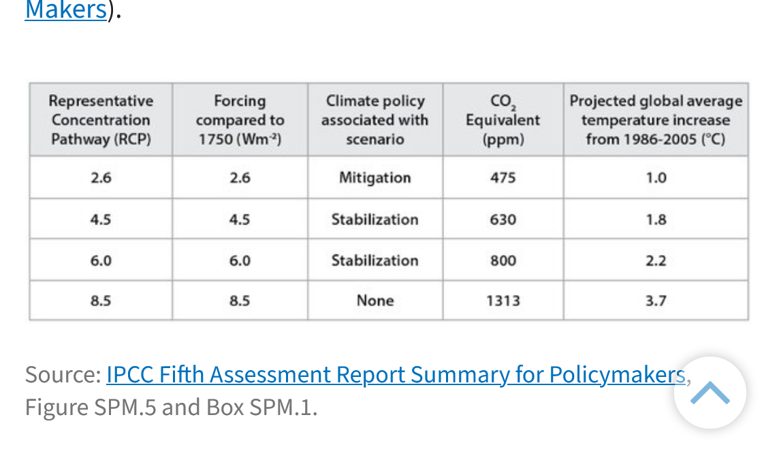Select the 1.0 temperature increase cell
The image size is (779, 462).
point(655,178)
